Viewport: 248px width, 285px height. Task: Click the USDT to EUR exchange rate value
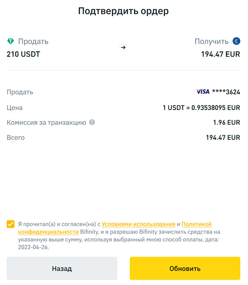coord(201,108)
